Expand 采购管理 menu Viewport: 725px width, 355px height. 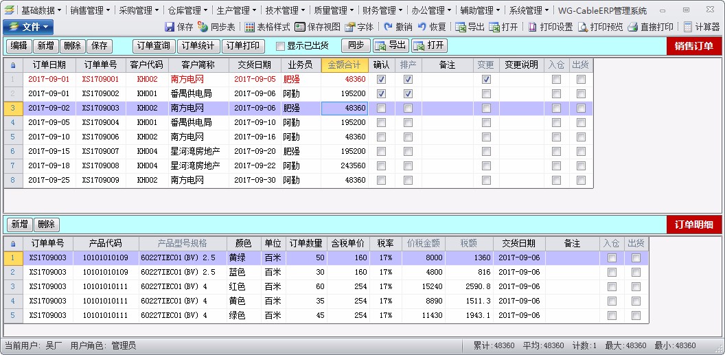point(139,10)
